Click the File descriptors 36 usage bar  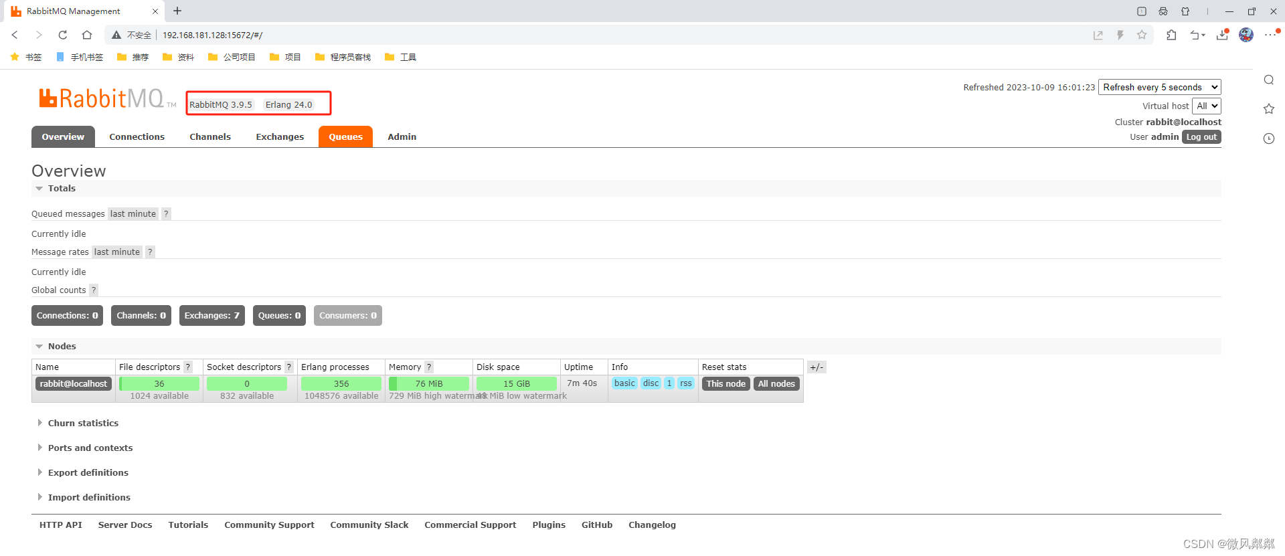159,384
